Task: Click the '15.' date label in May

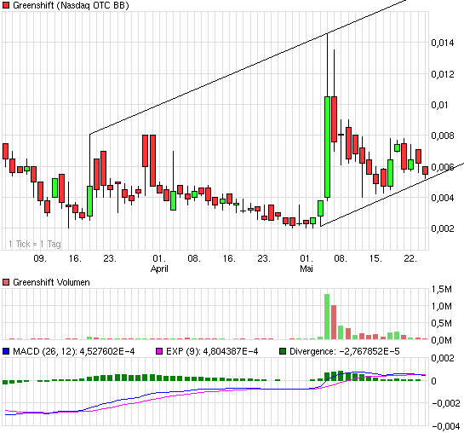Action: (x=375, y=258)
